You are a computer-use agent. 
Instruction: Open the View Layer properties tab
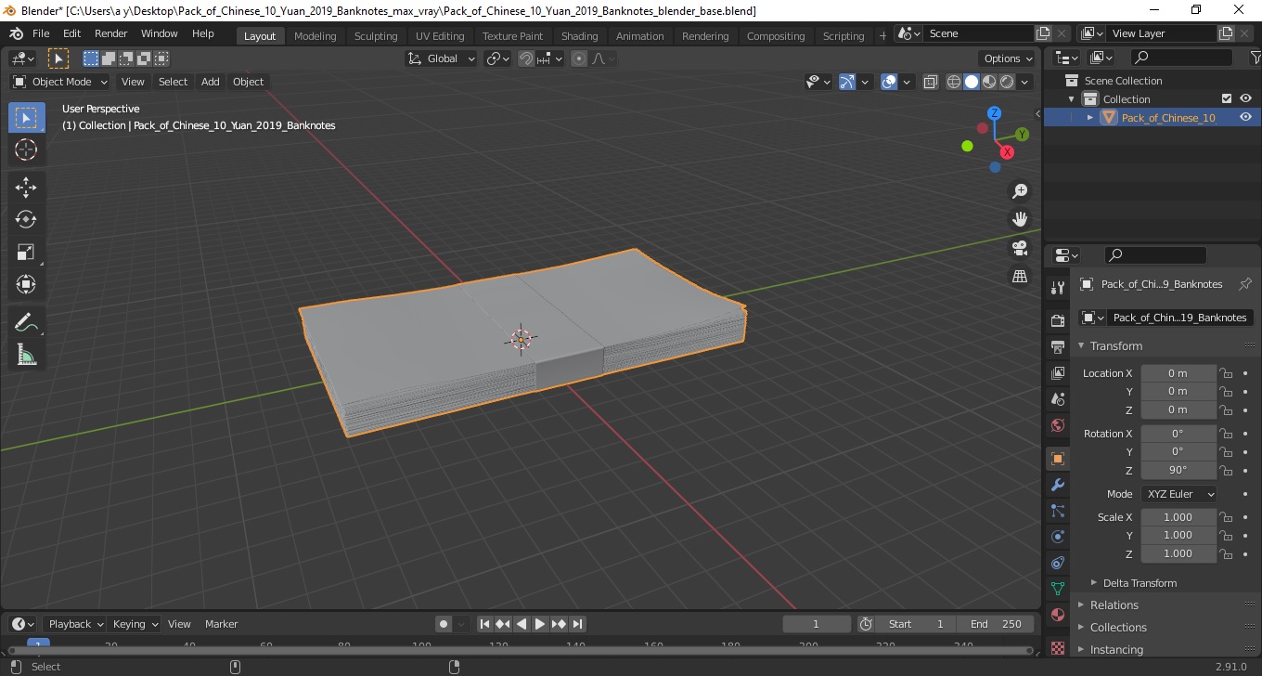(1058, 372)
